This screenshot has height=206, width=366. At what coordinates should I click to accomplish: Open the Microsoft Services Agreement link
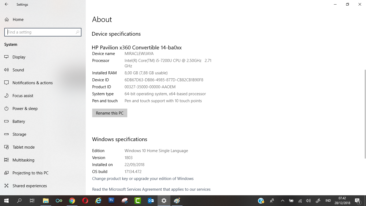pos(151,189)
